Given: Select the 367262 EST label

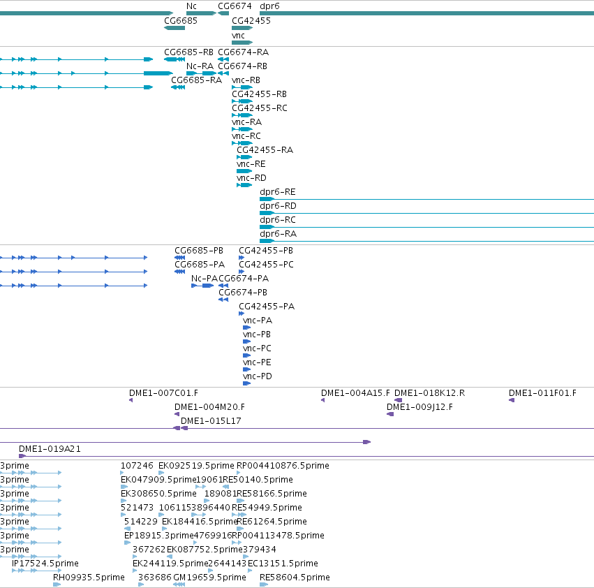Looking at the screenshot, I should pyautogui.click(x=149, y=550).
